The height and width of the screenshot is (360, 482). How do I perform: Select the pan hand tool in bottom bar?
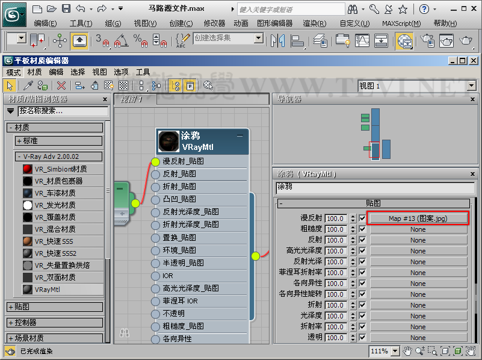coord(407,351)
